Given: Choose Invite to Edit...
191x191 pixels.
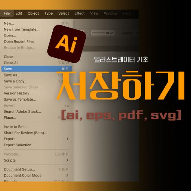Looking at the screenshot, I should click(x=37, y=127).
